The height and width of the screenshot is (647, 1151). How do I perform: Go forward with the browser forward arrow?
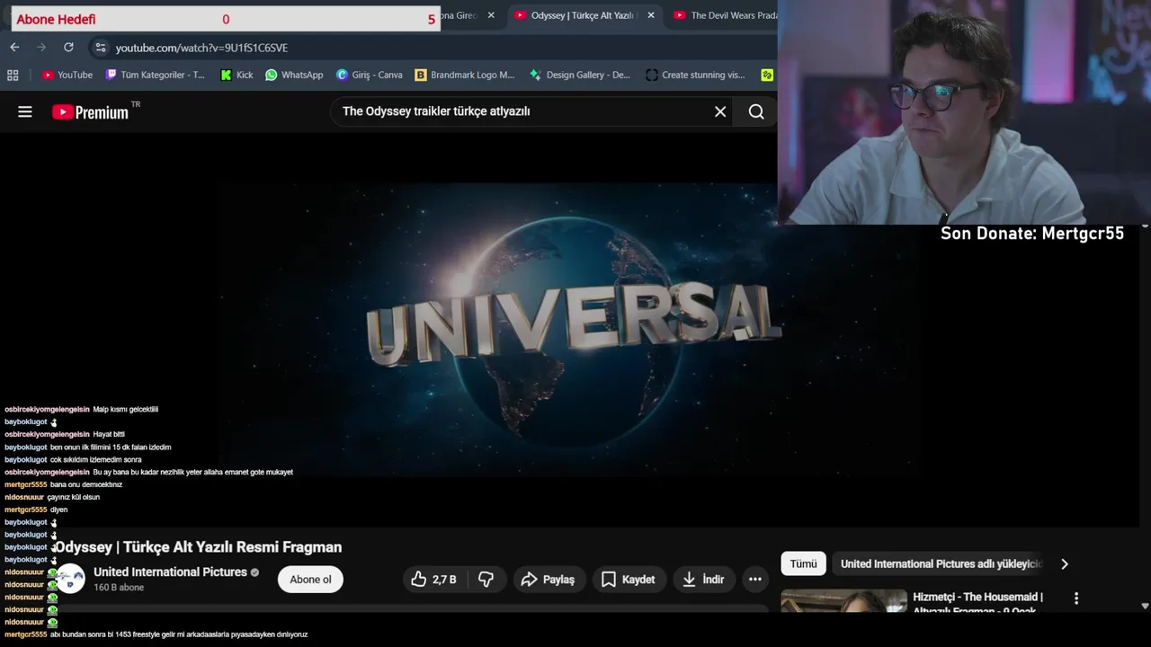coord(41,48)
